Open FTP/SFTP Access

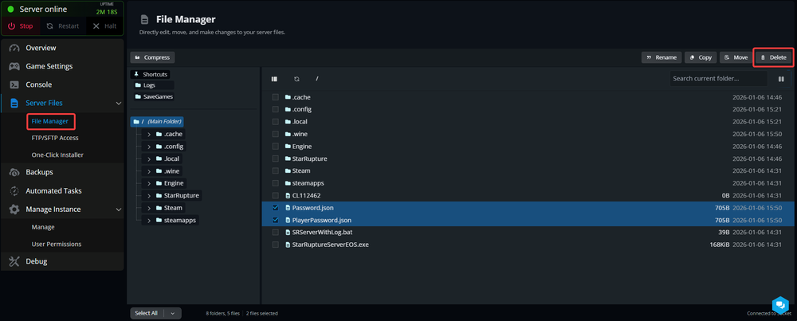55,138
